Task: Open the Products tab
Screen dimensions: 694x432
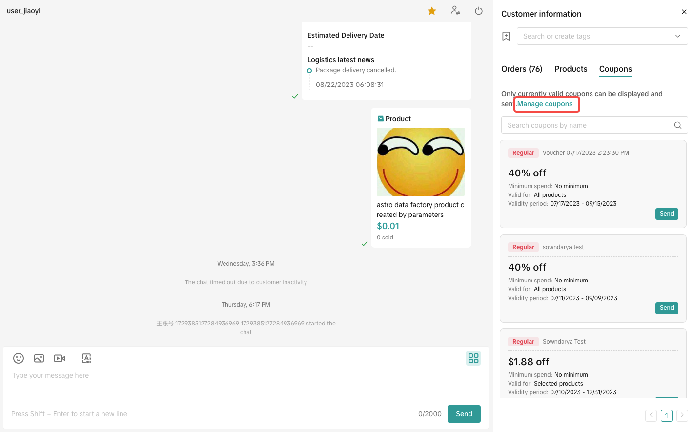Action: click(571, 69)
